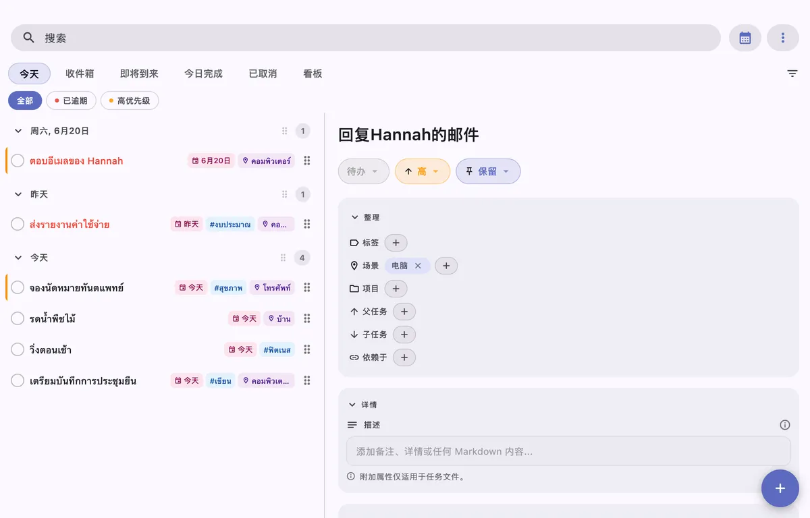Open row menu for ส่งรายงานค่าใช้จ่าย
The height and width of the screenshot is (518, 810).
[x=307, y=224]
